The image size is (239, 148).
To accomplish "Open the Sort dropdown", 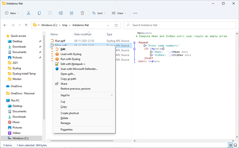I will [x=98, y=13].
